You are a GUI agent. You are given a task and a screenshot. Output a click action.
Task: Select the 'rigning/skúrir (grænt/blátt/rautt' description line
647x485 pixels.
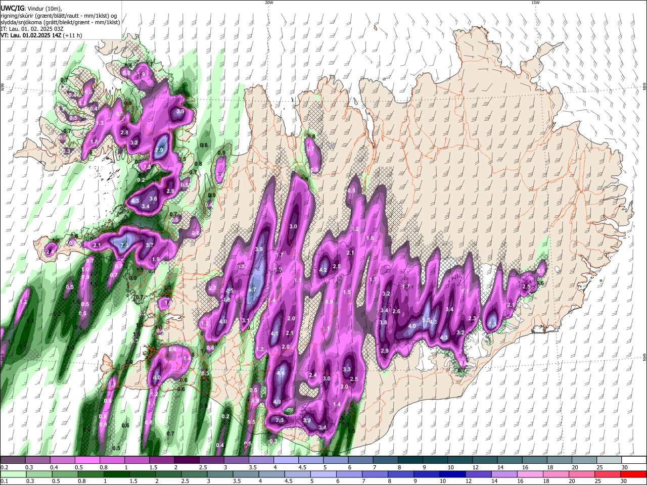click(x=59, y=15)
